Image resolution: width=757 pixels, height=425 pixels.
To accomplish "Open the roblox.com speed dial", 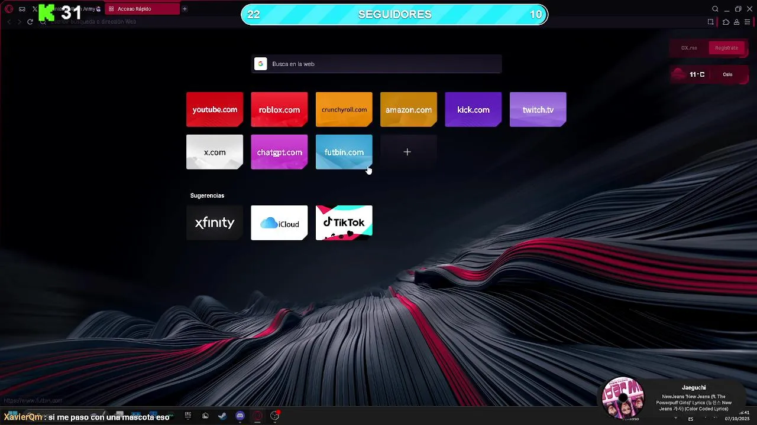I will (279, 109).
